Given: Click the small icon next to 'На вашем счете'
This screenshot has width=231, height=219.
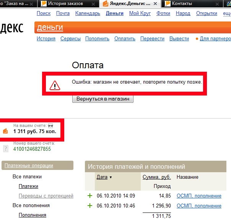Looking at the screenshot, I should coord(50,126).
